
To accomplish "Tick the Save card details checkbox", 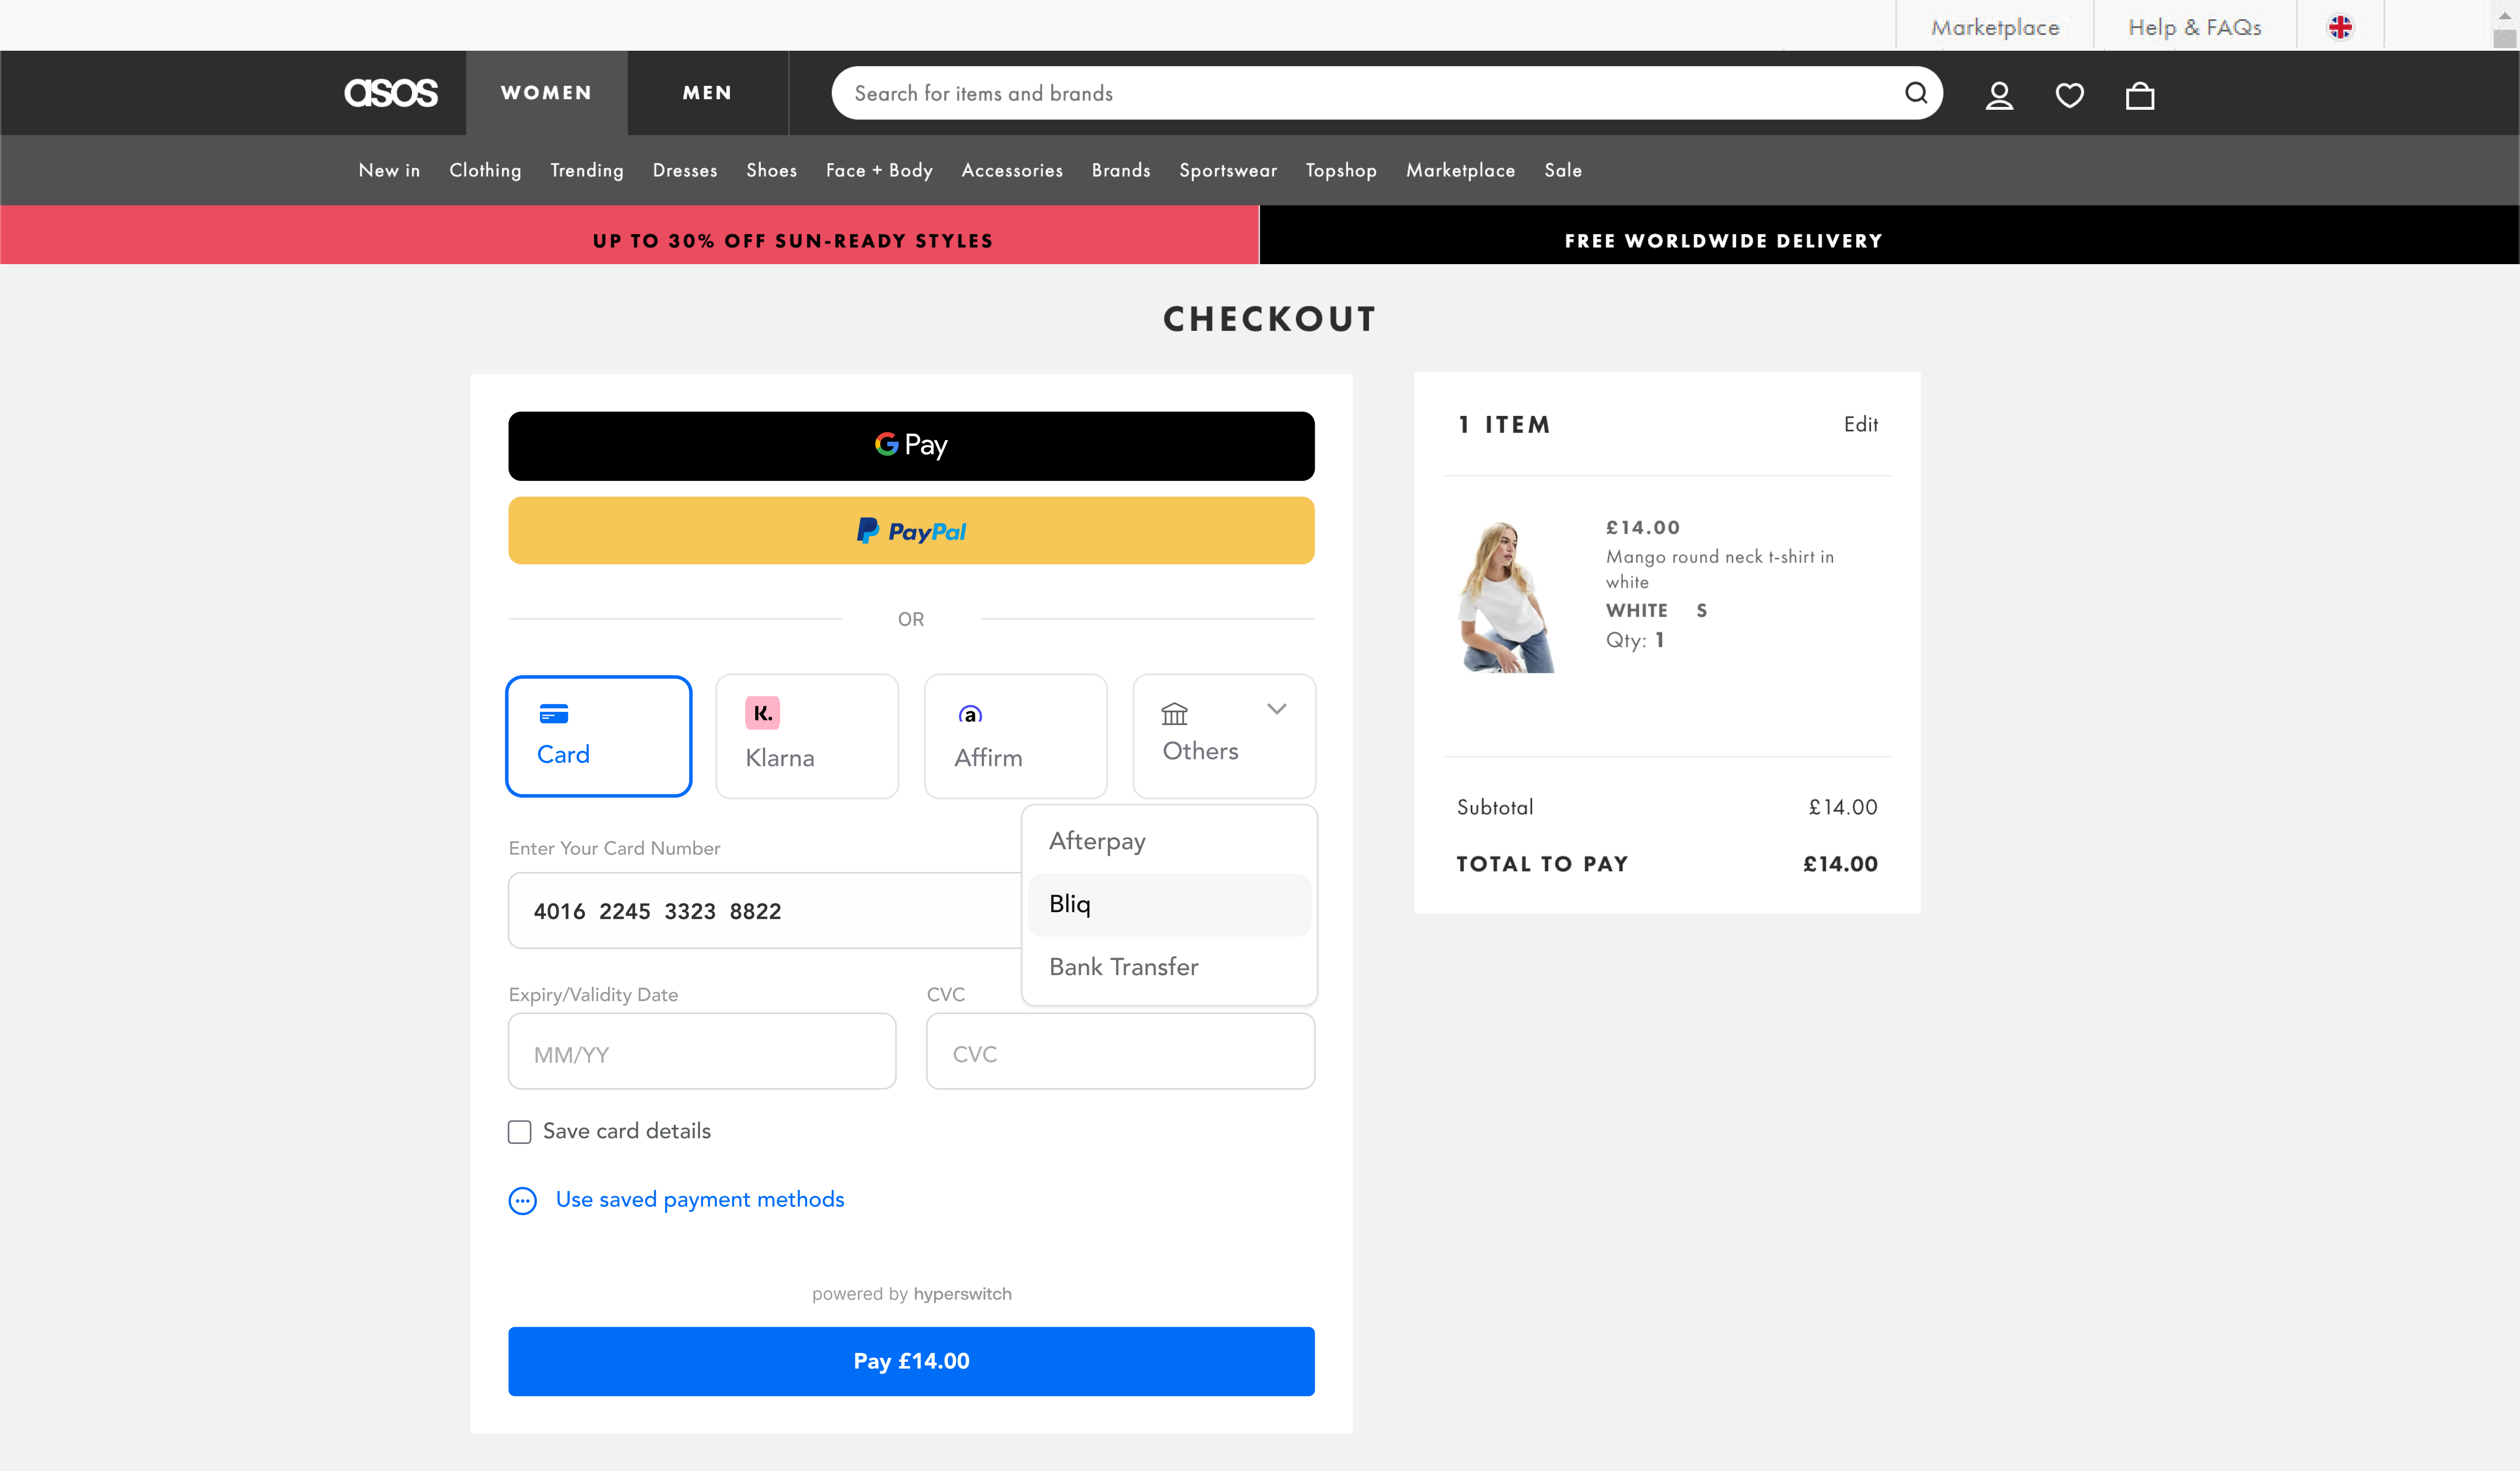I will pos(519,1131).
